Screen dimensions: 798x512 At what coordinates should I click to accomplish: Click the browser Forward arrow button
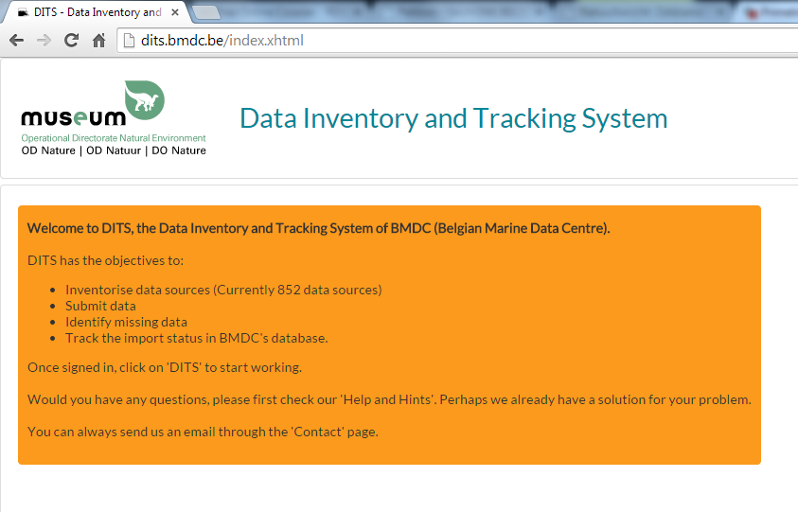44,41
